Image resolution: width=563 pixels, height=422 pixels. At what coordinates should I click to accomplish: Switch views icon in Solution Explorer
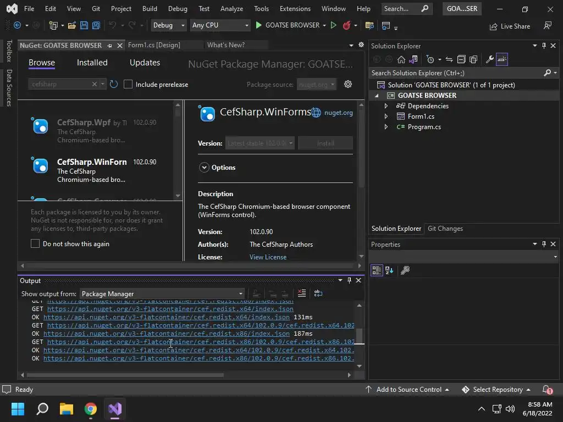click(x=413, y=59)
